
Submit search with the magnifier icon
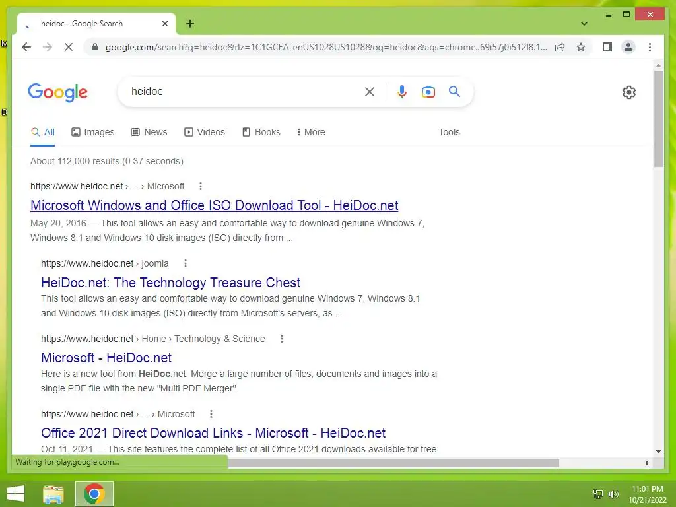[x=454, y=91]
